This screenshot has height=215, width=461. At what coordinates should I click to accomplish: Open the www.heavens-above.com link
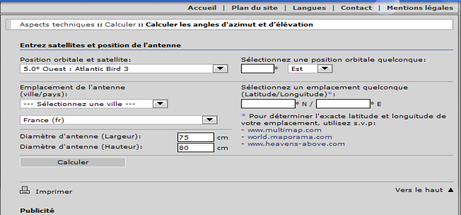pos(296,144)
